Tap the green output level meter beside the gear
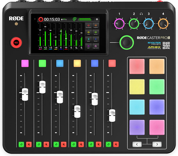This screenshot has height=156, width=178. pyautogui.click(x=86, y=19)
